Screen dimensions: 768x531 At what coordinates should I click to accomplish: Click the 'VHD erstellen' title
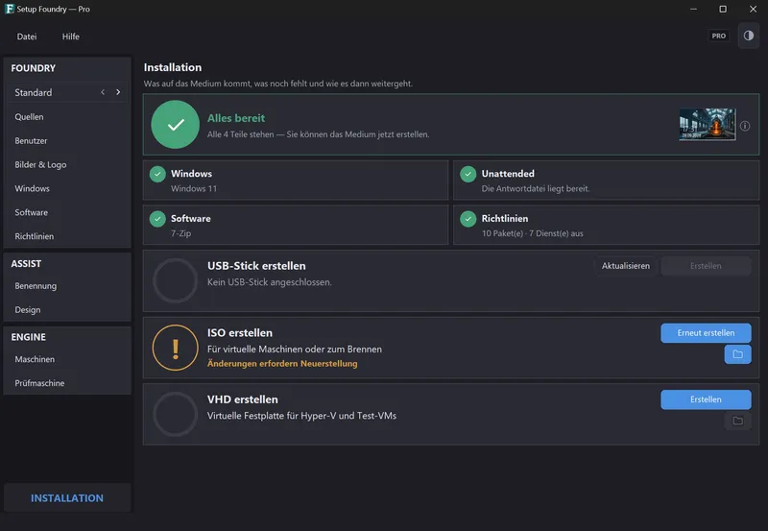(243, 399)
